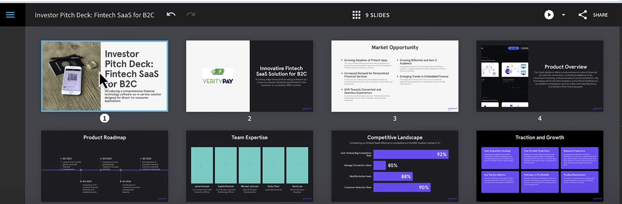The image size is (622, 204).
Task: Expand dropdown arrow next to play button
Action: [x=563, y=15]
